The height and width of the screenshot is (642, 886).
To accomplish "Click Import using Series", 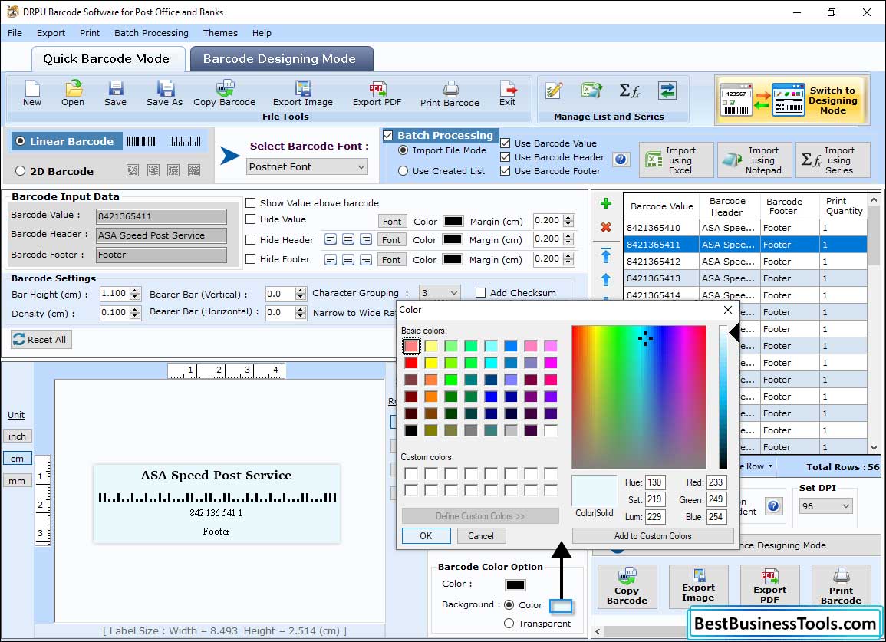I will 833,160.
